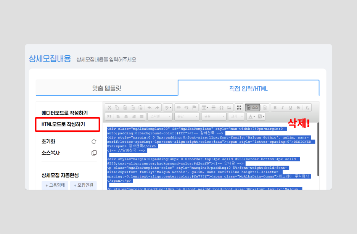Open the background color picker
Image resolution: width=357 pixels, height=234 pixels.
(261, 116)
